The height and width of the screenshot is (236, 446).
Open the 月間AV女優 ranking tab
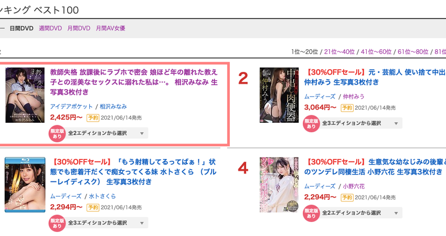tap(110, 28)
